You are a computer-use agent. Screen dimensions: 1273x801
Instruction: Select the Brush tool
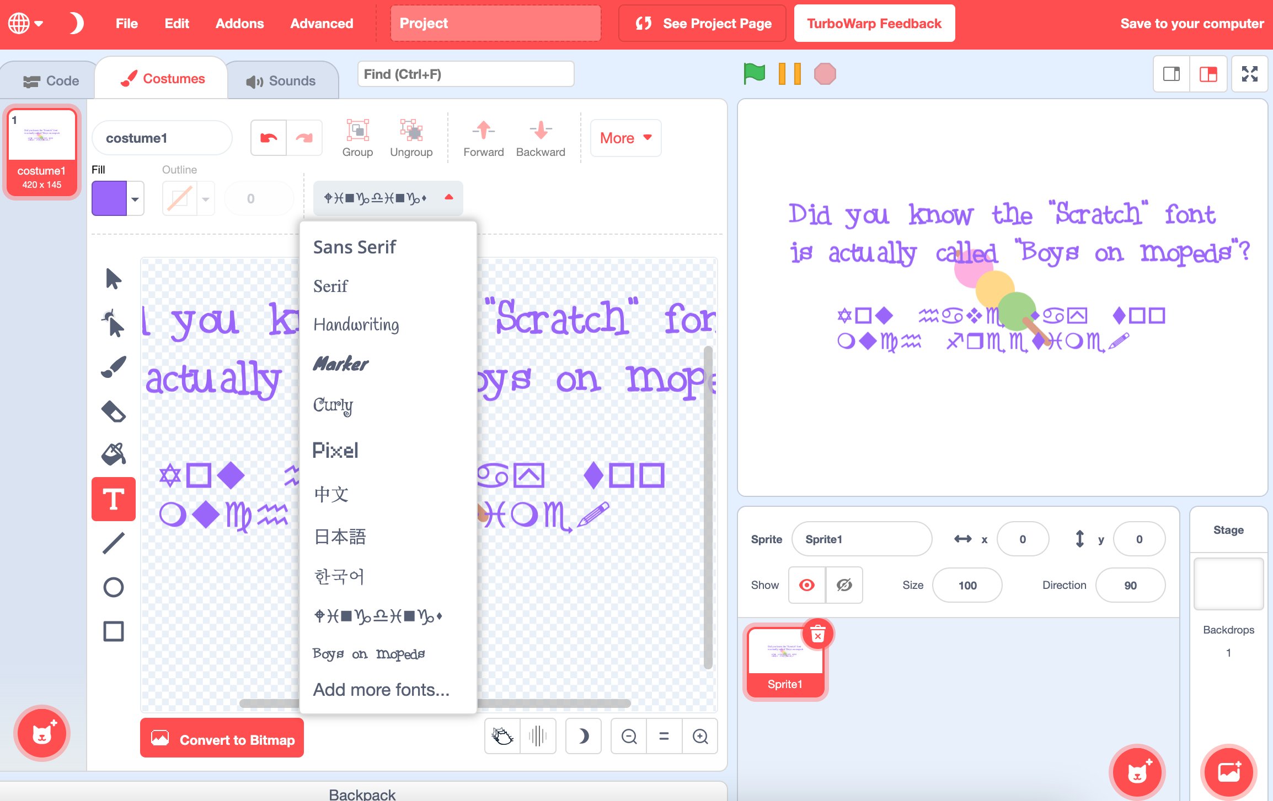pos(114,367)
